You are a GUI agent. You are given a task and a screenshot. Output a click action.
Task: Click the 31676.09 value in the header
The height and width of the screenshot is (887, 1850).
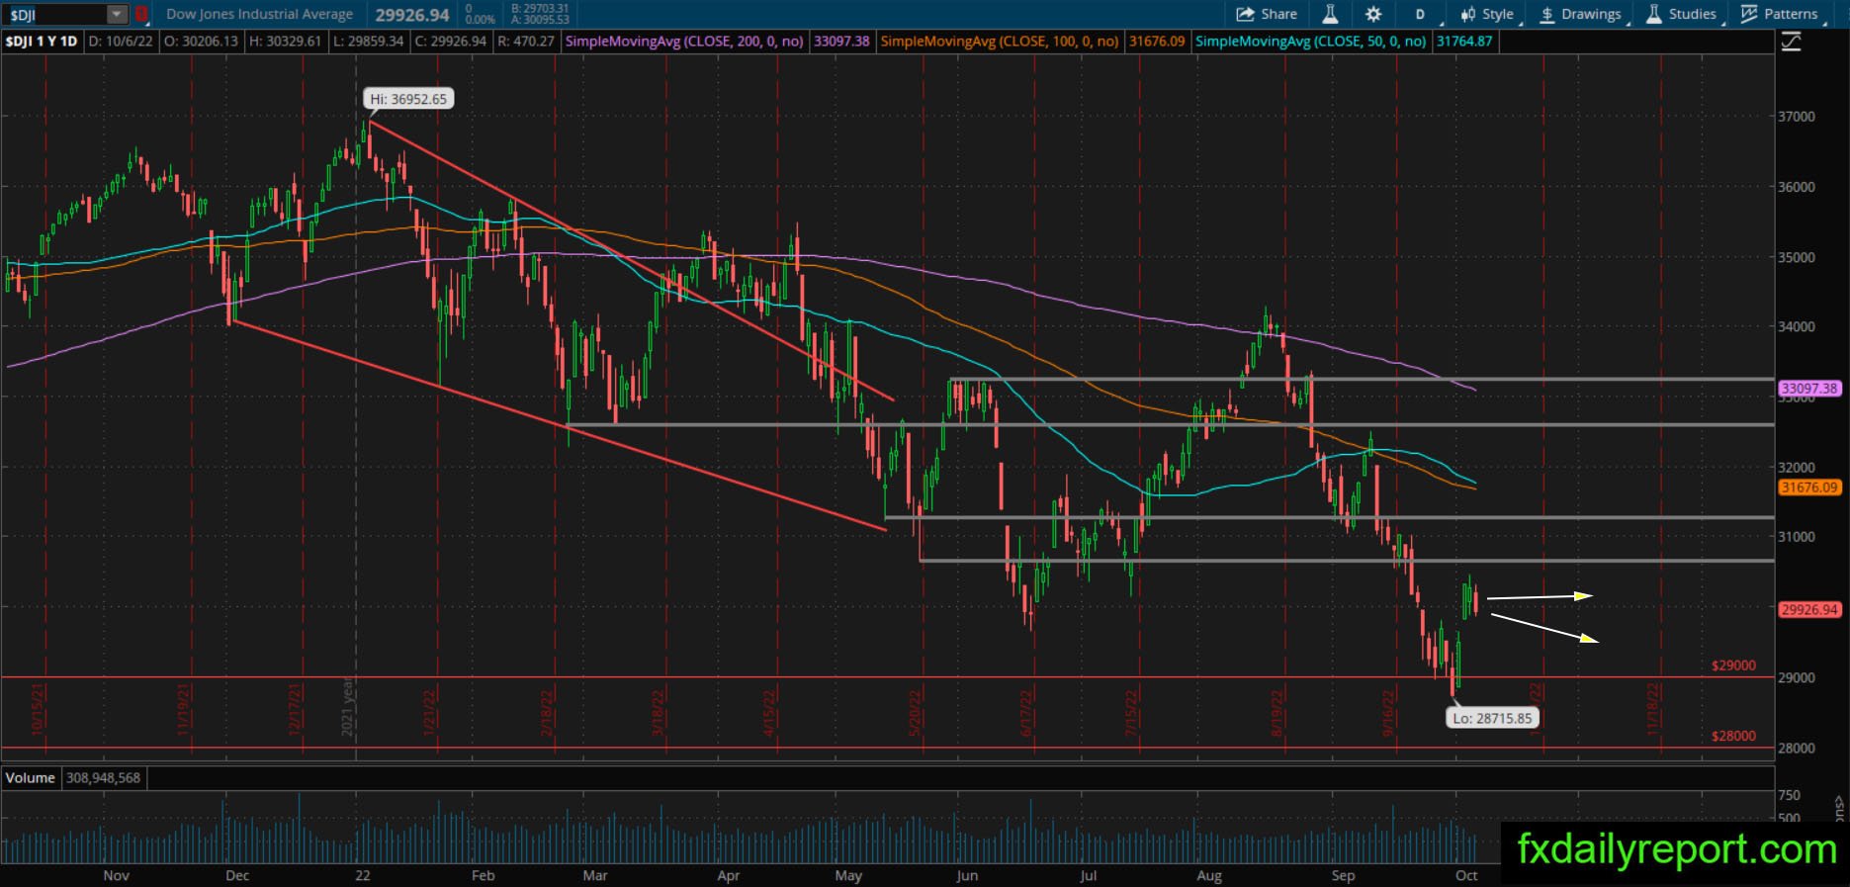point(1157,42)
